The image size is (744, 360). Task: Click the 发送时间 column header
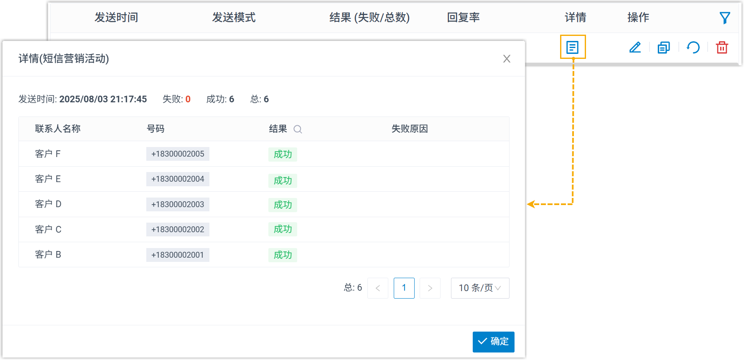click(116, 18)
